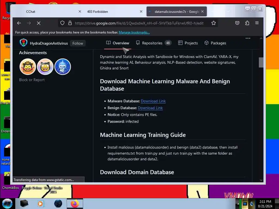Viewport: 279px width, 209px height.
Task: Launch the media player taskbar icon
Action: pyautogui.click(x=40, y=204)
